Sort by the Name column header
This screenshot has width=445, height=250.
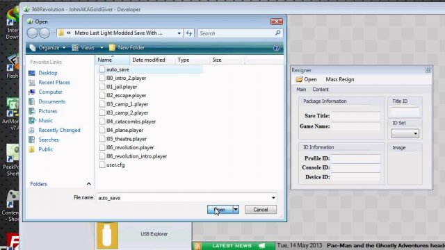point(113,60)
